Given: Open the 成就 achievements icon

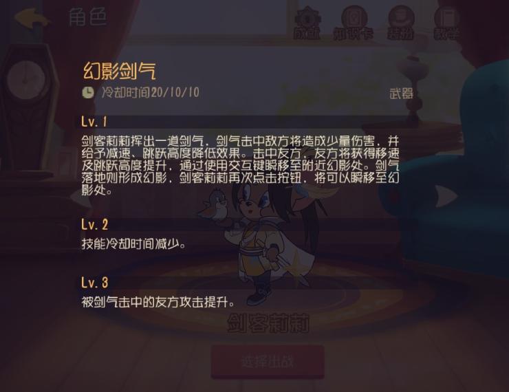Looking at the screenshot, I should tap(307, 23).
